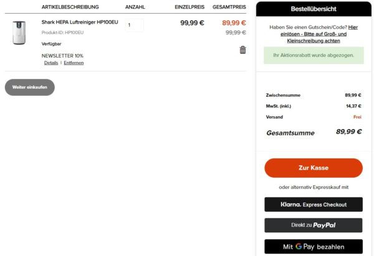This screenshot has height=256, width=374.
Task: Click the Klarna Express Checkout button
Action: click(x=313, y=204)
